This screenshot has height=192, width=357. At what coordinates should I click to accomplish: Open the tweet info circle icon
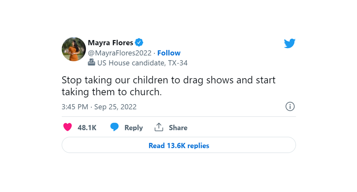click(x=290, y=107)
